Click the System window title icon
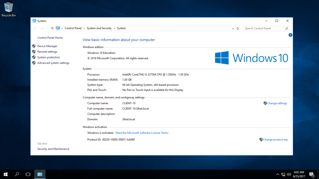This screenshot has height=179, width=319. coord(34,21)
